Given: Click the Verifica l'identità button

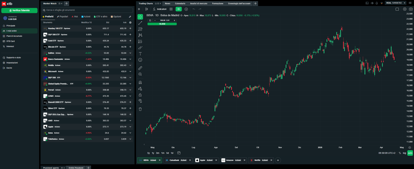Looking at the screenshot, I should pyautogui.click(x=19, y=10).
